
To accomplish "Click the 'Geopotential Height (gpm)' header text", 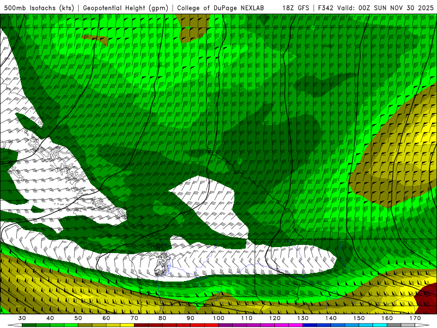I will [126, 8].
